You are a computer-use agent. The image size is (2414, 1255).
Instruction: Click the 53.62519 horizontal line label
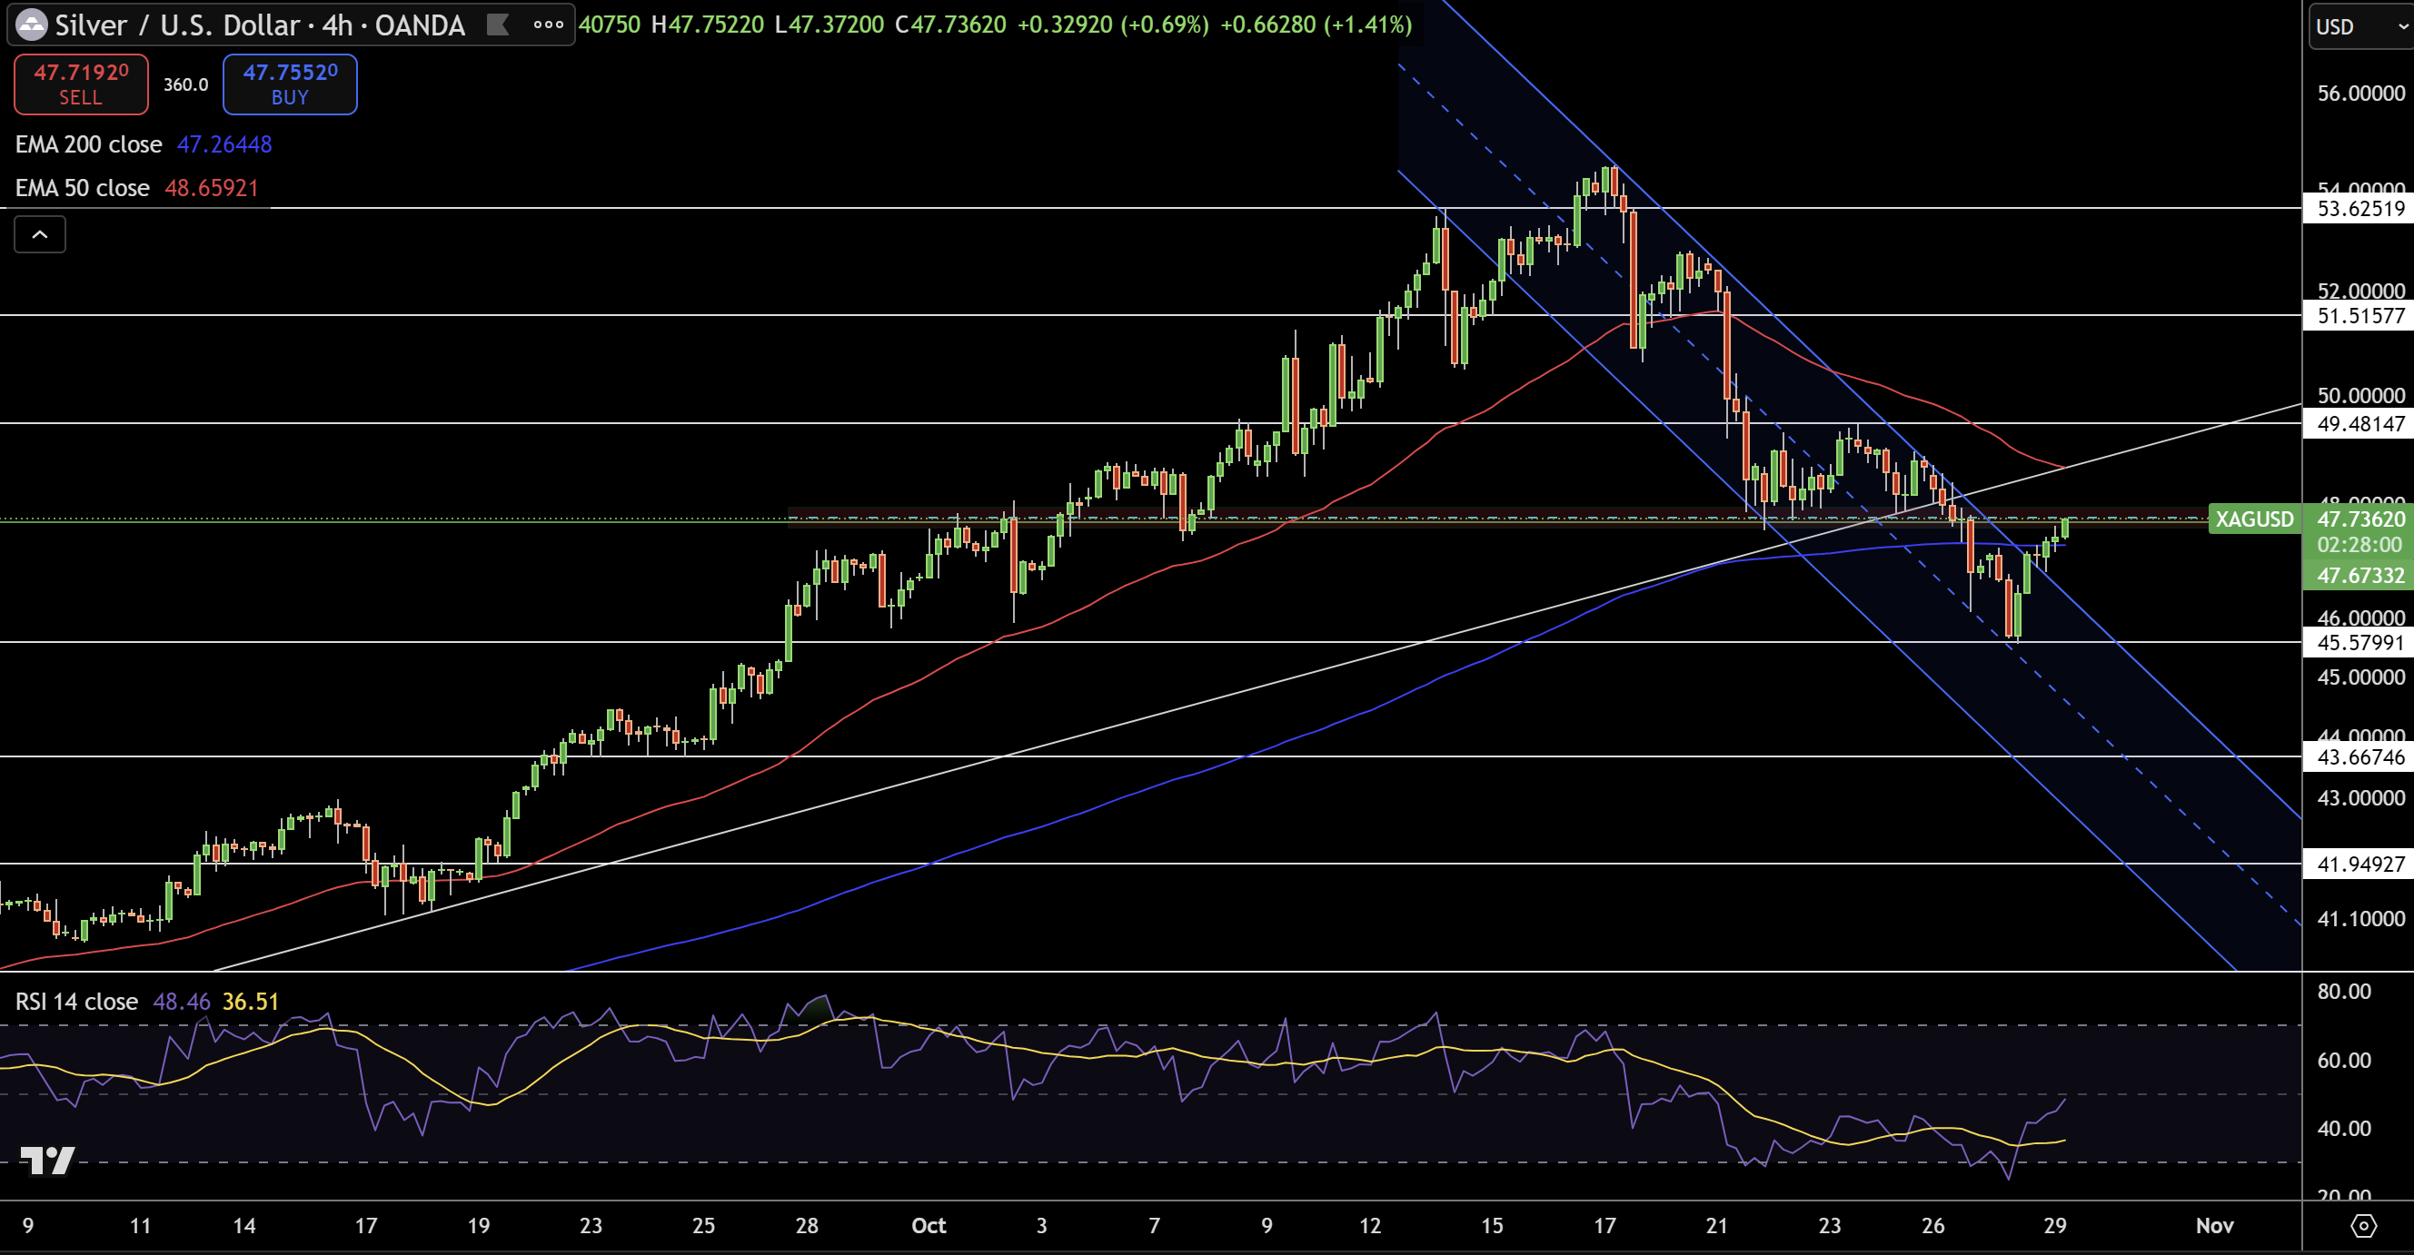[x=2359, y=209]
